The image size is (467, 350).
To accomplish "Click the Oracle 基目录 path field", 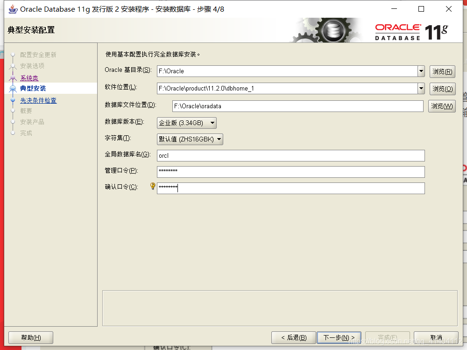I will coord(287,71).
